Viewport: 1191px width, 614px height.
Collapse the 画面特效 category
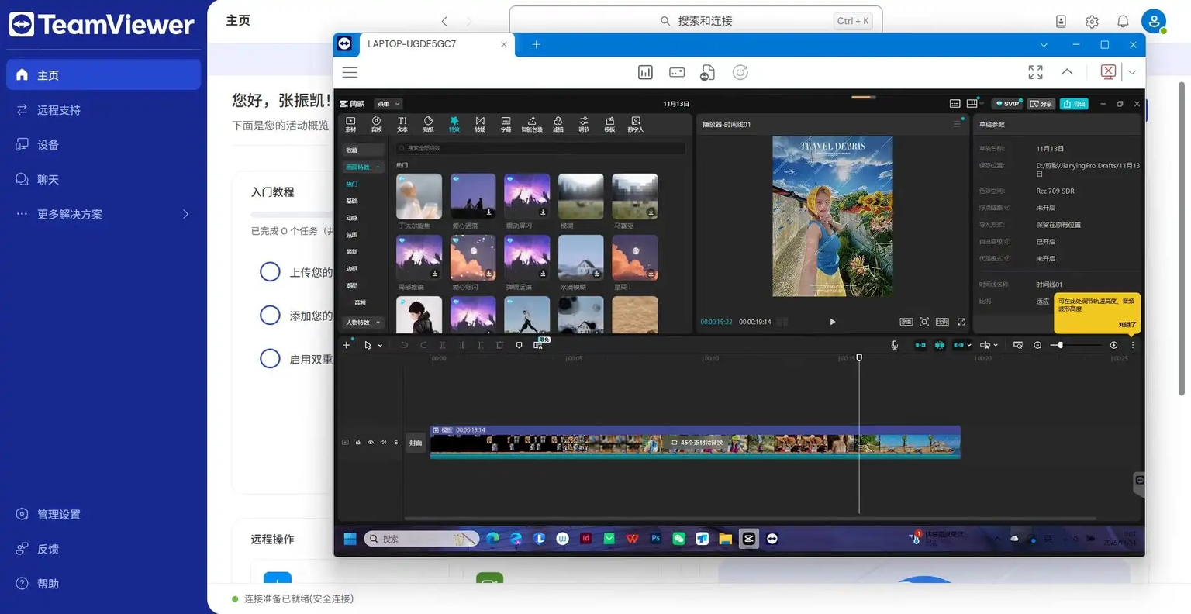[x=363, y=167]
